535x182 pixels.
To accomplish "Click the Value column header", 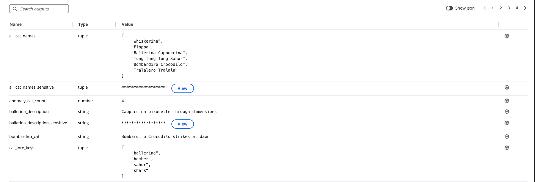I will (127, 24).
